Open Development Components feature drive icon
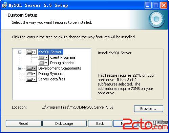This screenshot has width=169, height=133. point(31,68)
